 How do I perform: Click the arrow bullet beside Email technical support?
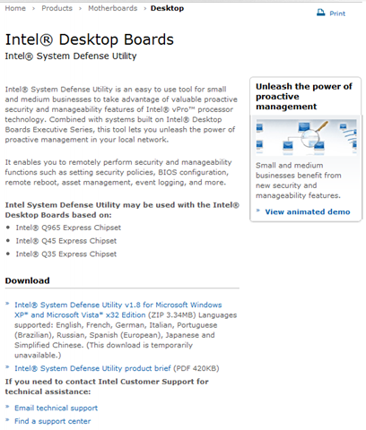[7, 407]
